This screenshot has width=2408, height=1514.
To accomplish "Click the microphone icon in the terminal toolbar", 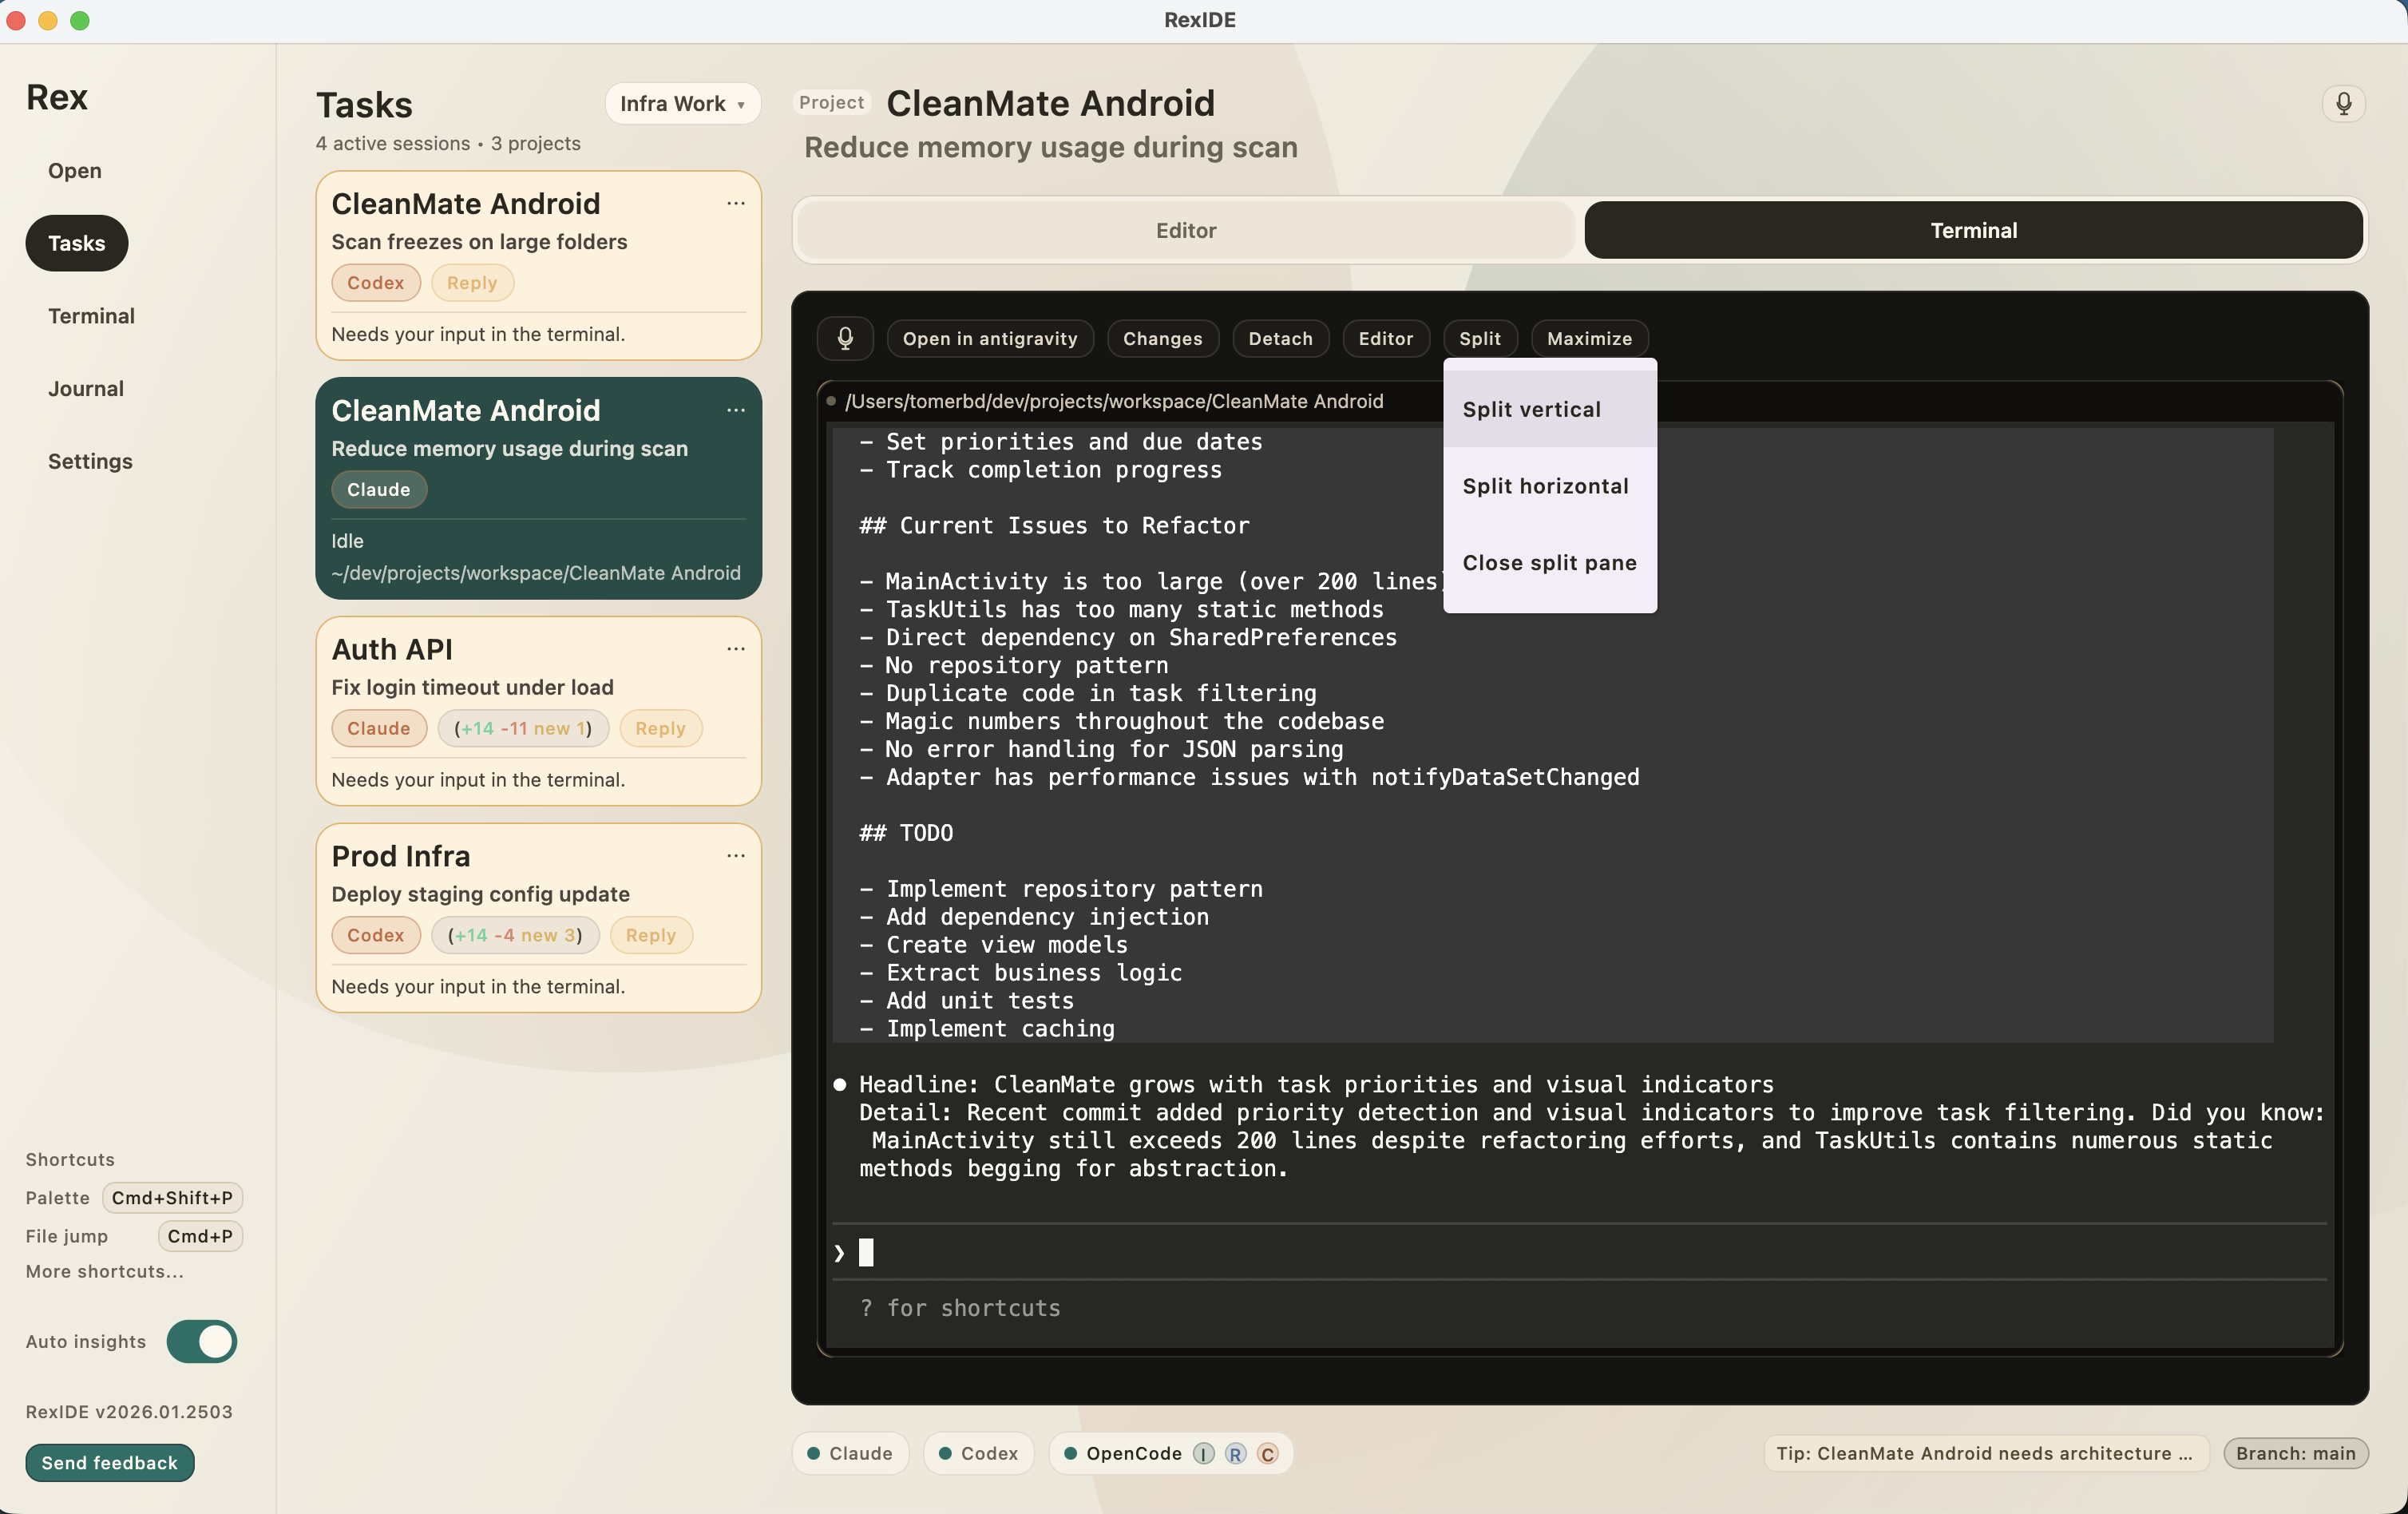I will coord(845,338).
